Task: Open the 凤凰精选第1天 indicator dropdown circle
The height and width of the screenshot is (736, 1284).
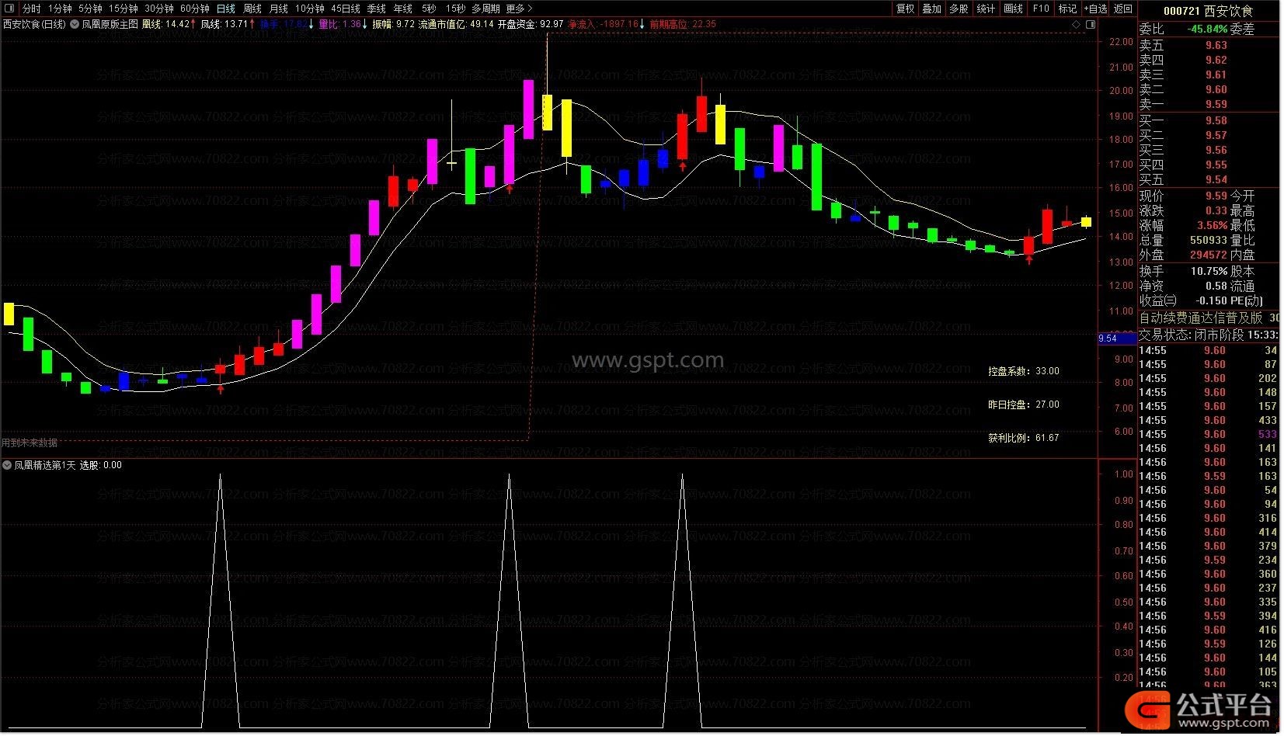Action: coord(7,465)
